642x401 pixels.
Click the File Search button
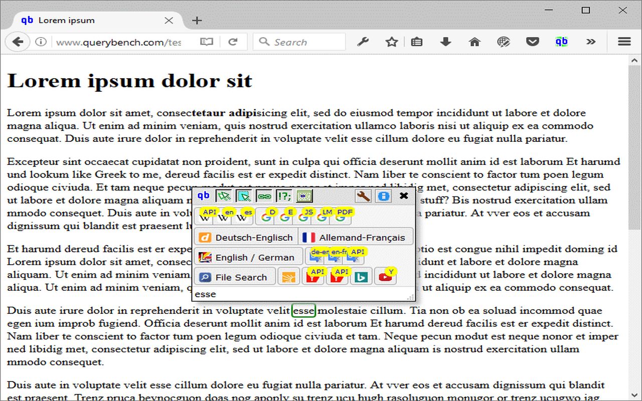(235, 277)
